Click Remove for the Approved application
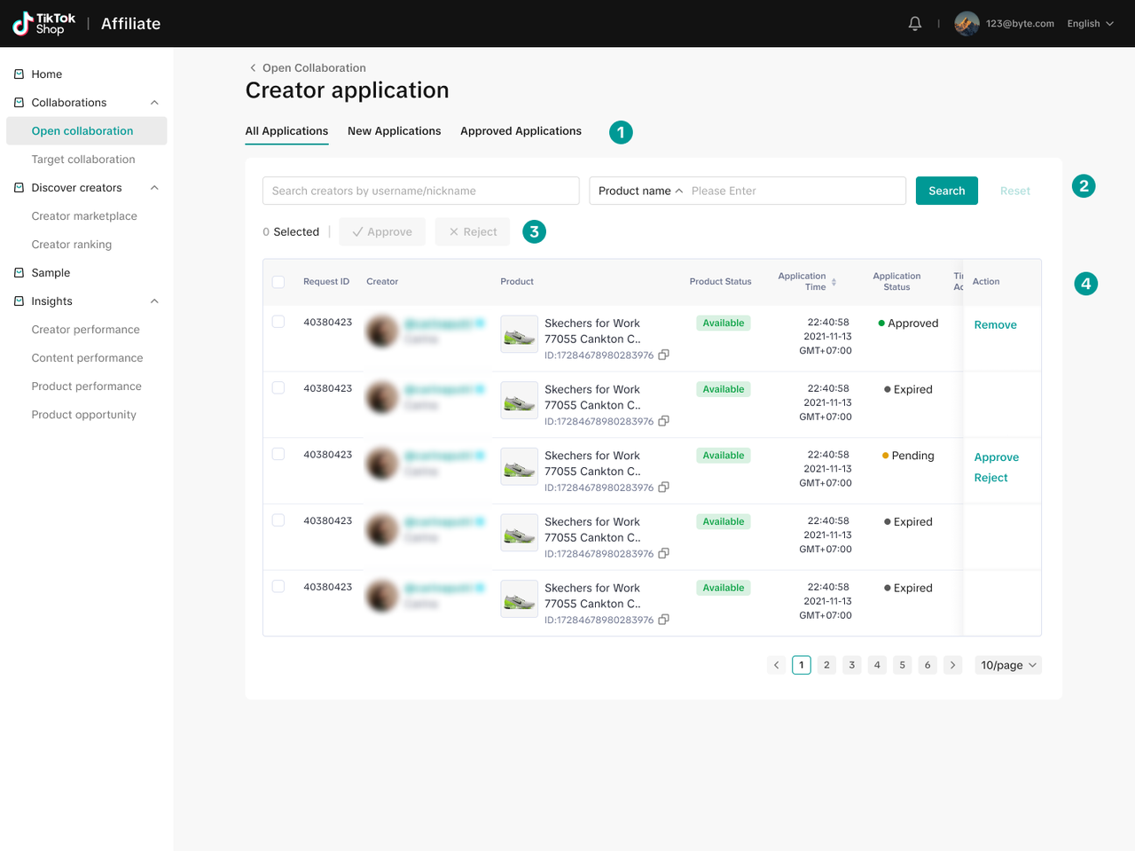The image size is (1135, 851). click(995, 325)
